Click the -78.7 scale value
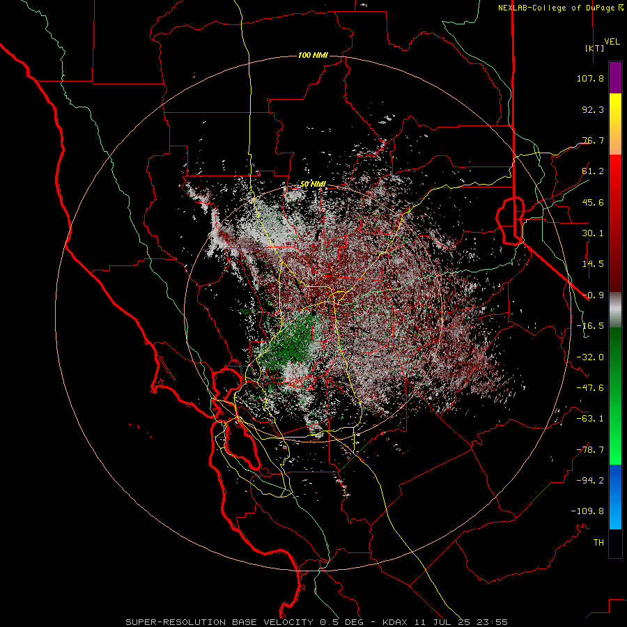Viewport: 627px width, 627px height. coord(590,450)
